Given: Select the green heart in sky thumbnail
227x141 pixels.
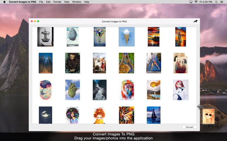Looking at the screenshot, I should 73,90.
